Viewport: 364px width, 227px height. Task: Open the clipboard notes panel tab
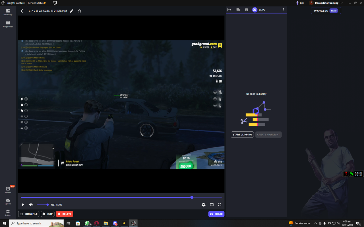pos(246,10)
